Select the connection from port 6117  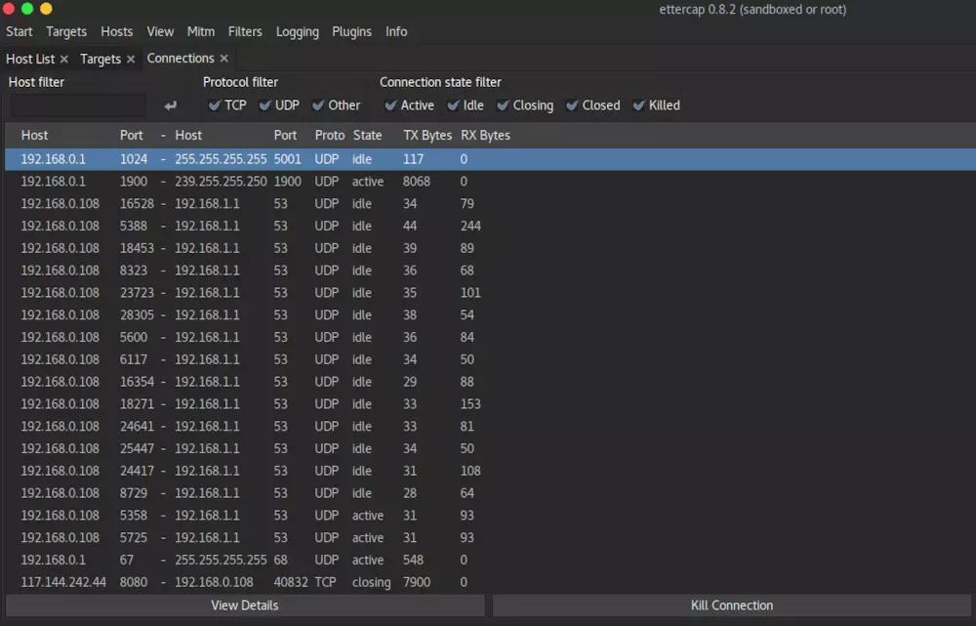coord(491,360)
